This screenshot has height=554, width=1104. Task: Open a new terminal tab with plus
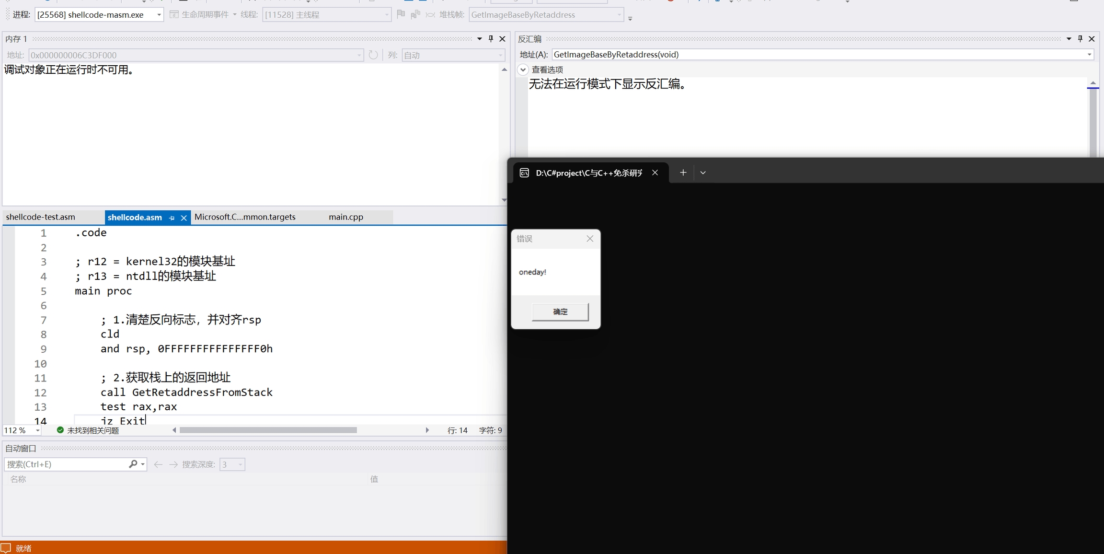click(x=683, y=173)
